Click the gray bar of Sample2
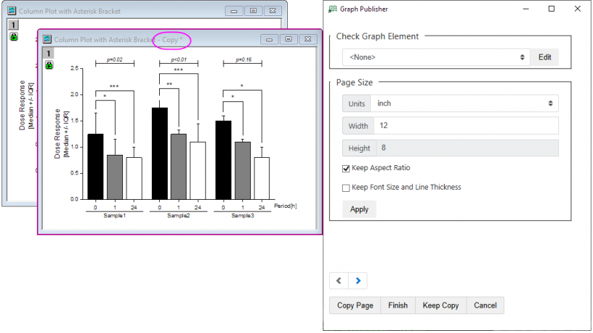 (179, 166)
